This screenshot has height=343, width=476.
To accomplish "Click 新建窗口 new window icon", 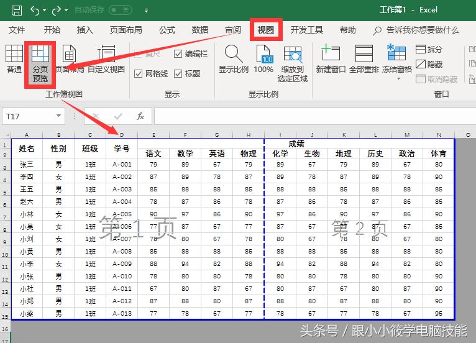I will pos(331,59).
